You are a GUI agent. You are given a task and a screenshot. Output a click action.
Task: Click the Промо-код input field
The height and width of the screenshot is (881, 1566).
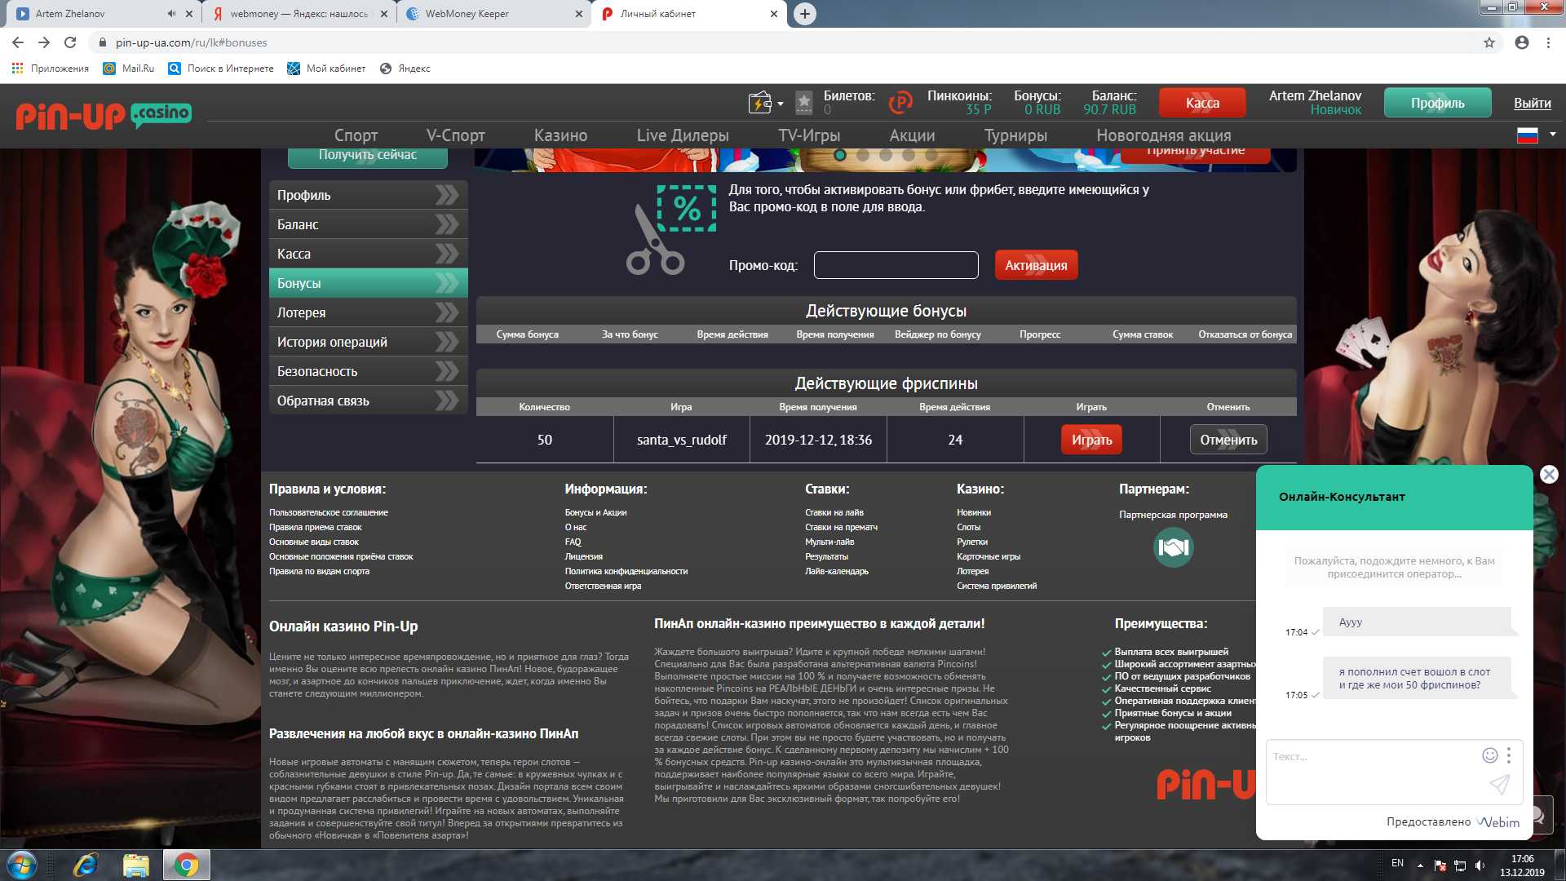click(896, 265)
